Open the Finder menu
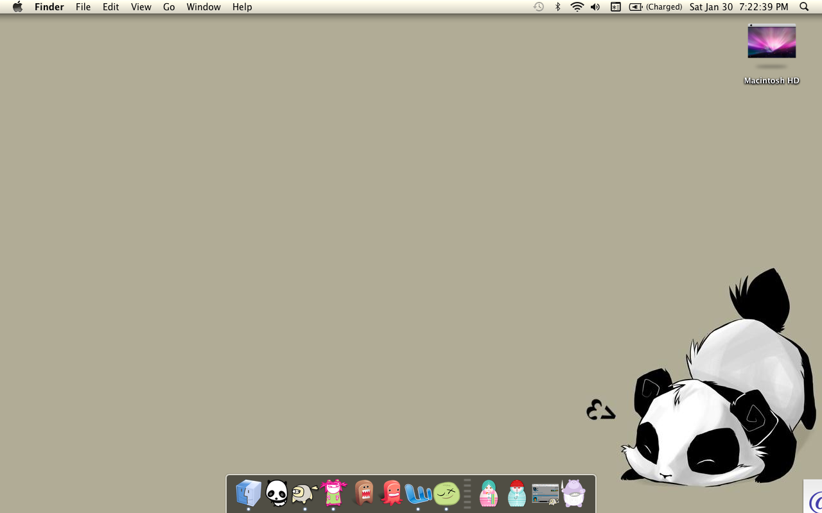Image resolution: width=822 pixels, height=513 pixels. pyautogui.click(x=49, y=7)
